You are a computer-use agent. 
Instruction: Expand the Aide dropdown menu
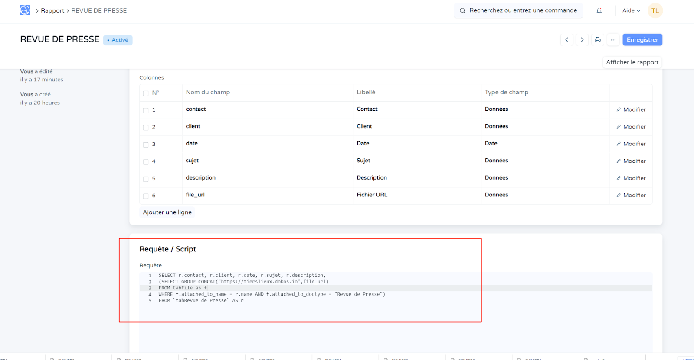(631, 11)
